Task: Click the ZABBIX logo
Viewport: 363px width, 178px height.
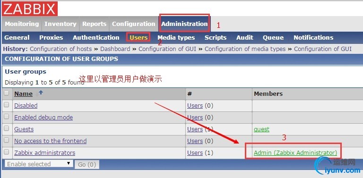Action: 30,9
